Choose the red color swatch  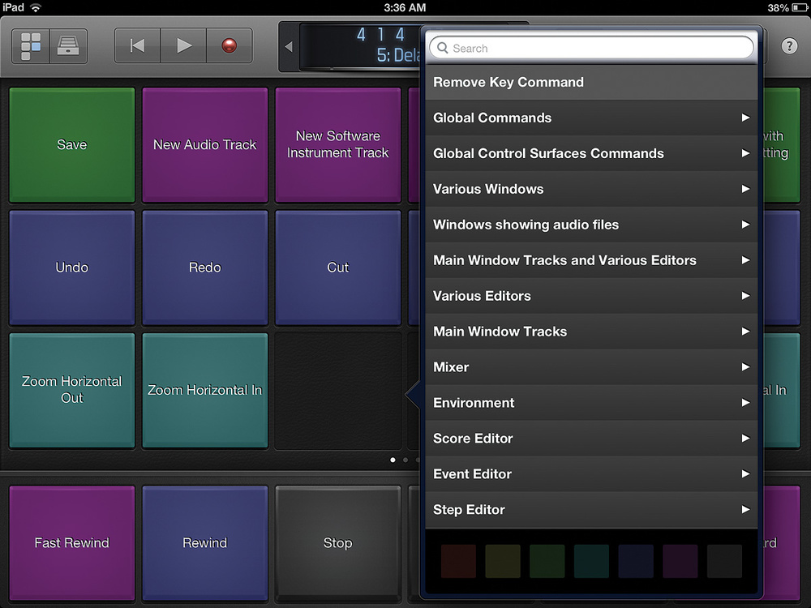point(457,561)
